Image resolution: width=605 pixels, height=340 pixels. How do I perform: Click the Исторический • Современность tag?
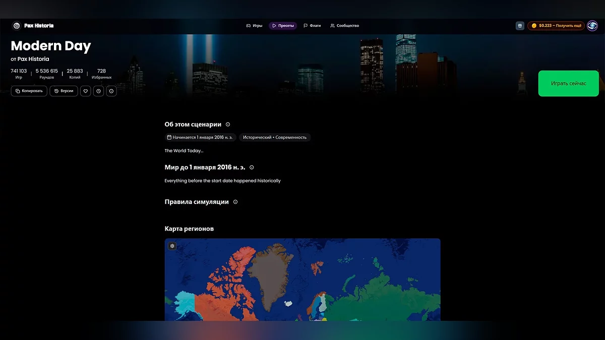click(275, 137)
